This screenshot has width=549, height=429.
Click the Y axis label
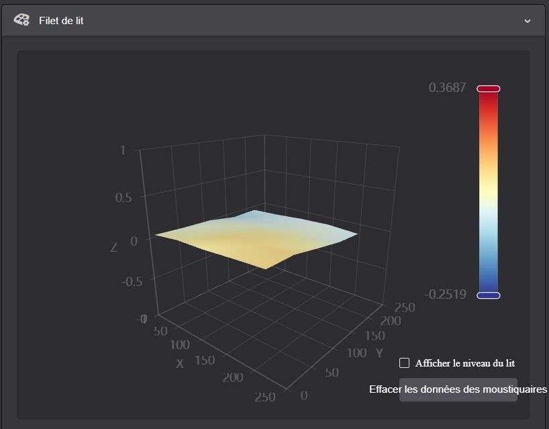click(x=379, y=352)
